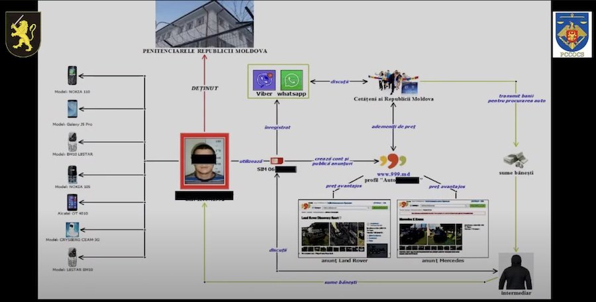
Task: Click the www.999.md link text
Action: (393, 173)
